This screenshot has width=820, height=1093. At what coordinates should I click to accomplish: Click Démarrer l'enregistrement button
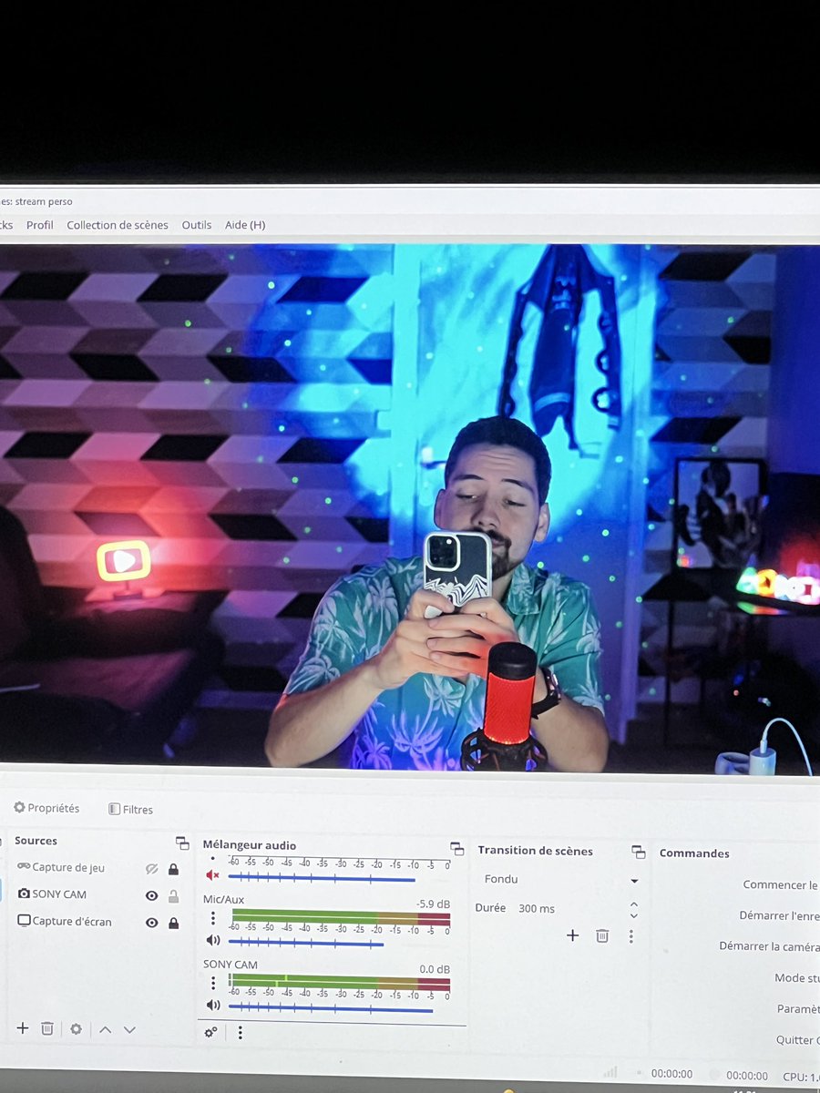tap(779, 915)
